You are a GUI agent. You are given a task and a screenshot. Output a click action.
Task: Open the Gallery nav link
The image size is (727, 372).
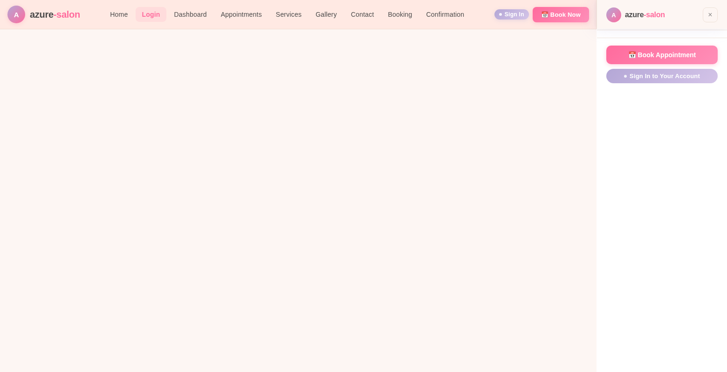pos(326,14)
